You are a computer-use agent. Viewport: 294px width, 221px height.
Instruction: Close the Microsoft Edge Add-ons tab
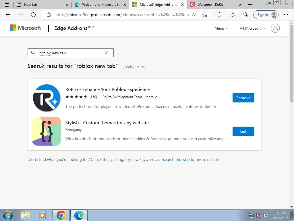pyautogui.click(x=182, y=5)
